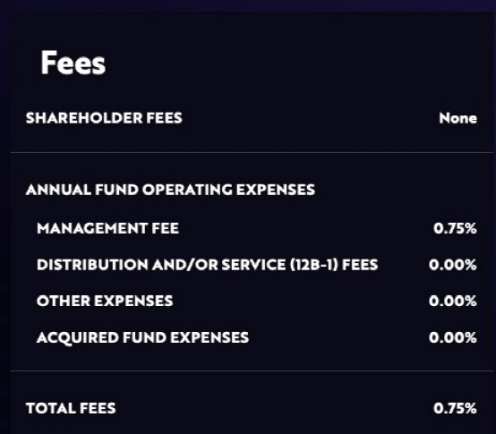Click divider line above Total Fees

(x=252, y=370)
